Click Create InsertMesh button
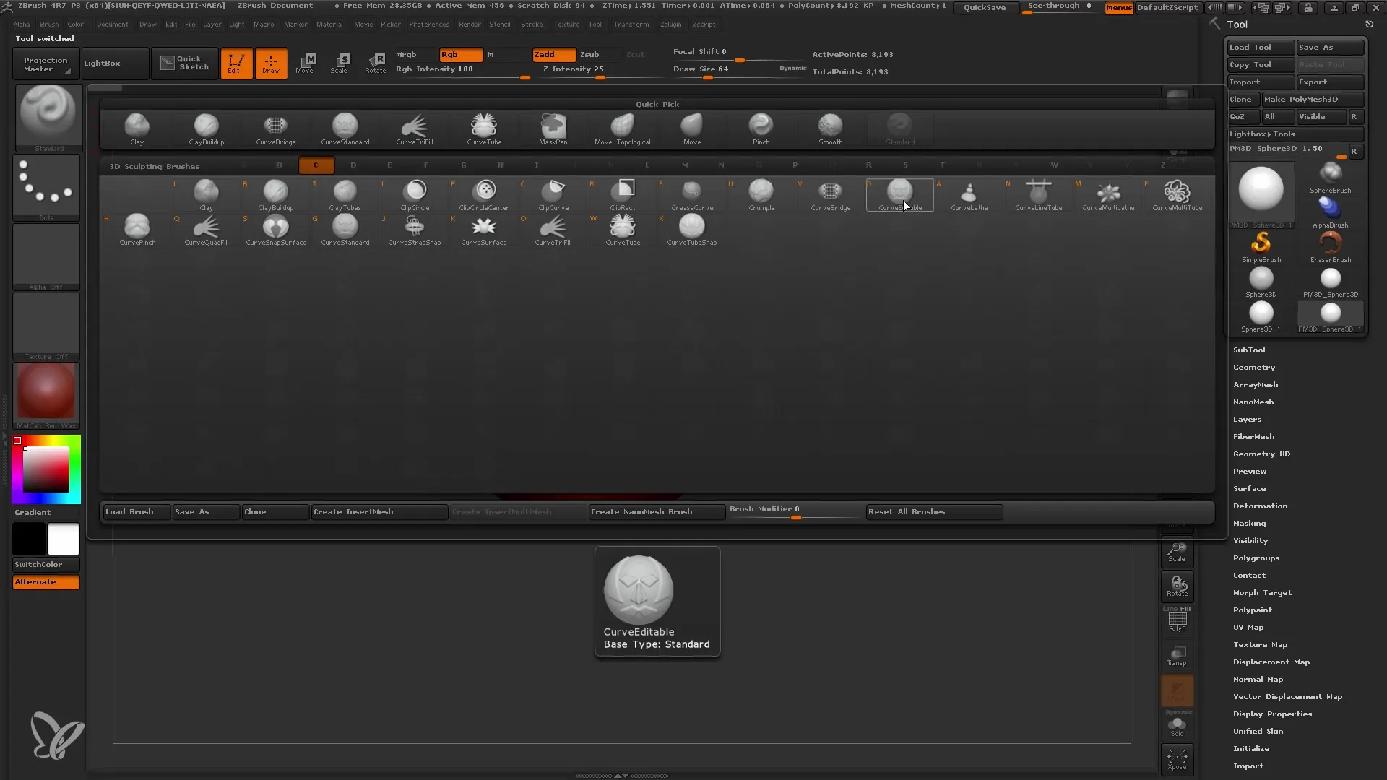Image resolution: width=1387 pixels, height=780 pixels. [x=379, y=512]
